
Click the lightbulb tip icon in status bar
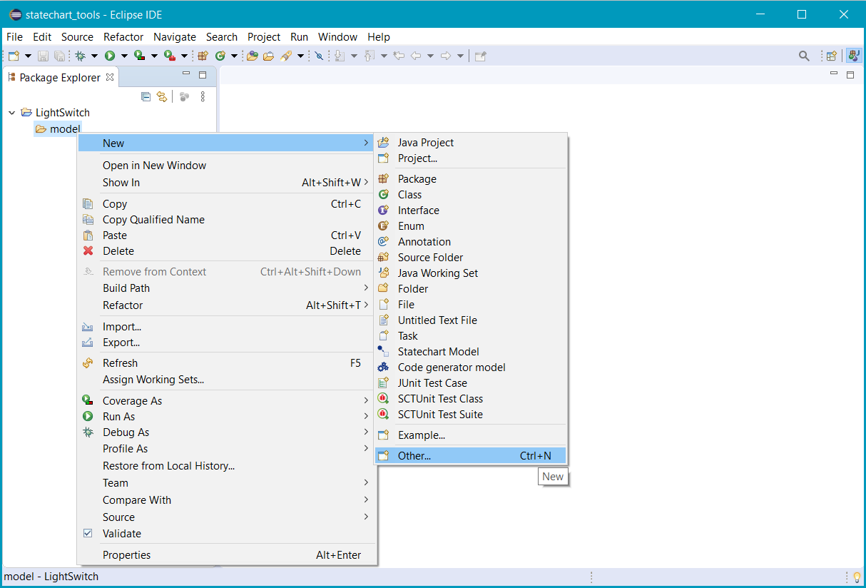click(857, 577)
